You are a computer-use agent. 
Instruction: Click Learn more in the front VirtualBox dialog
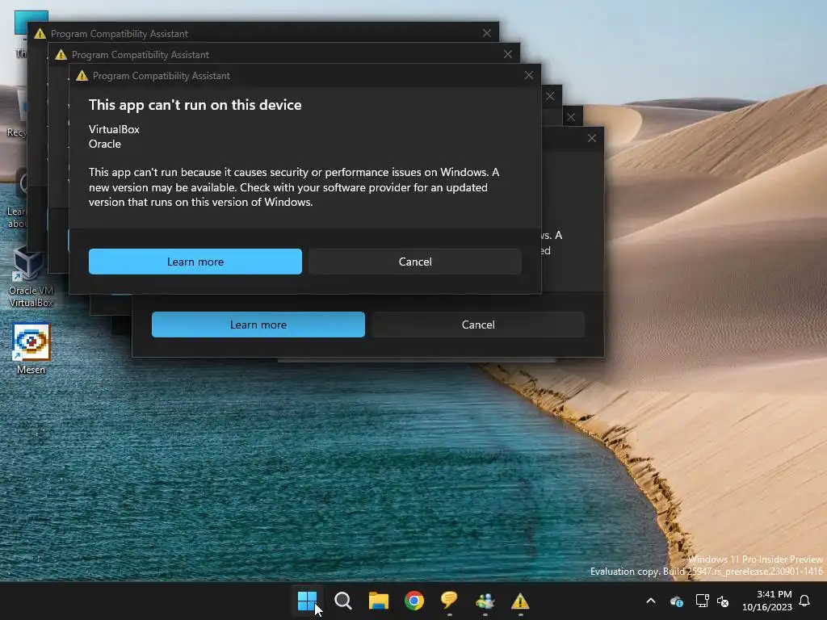click(195, 262)
